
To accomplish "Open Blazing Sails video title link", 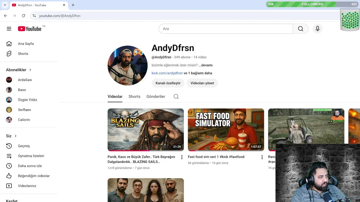I will [141, 159].
